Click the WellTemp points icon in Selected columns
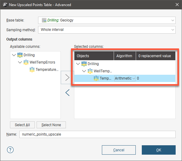This screenshot has height=161, width=182. 90,71
